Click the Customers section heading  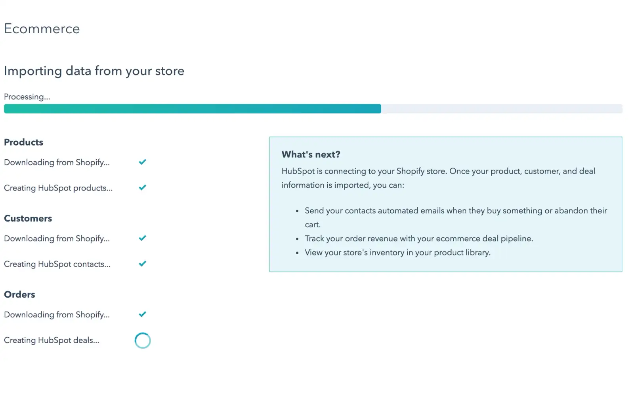click(28, 219)
